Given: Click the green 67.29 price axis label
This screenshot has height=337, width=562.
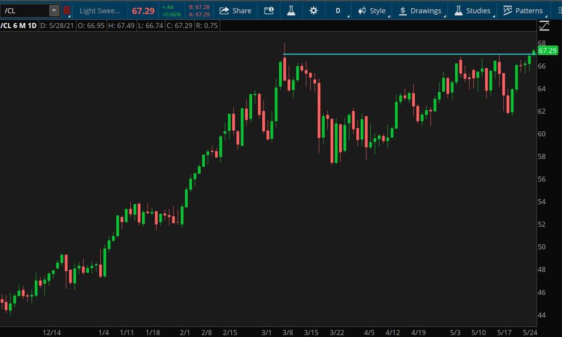Looking at the screenshot, I should (x=547, y=50).
